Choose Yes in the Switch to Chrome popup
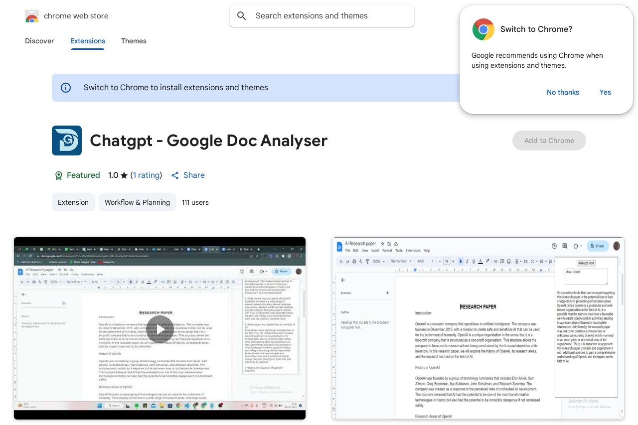Viewport: 638px width, 425px height. click(605, 92)
